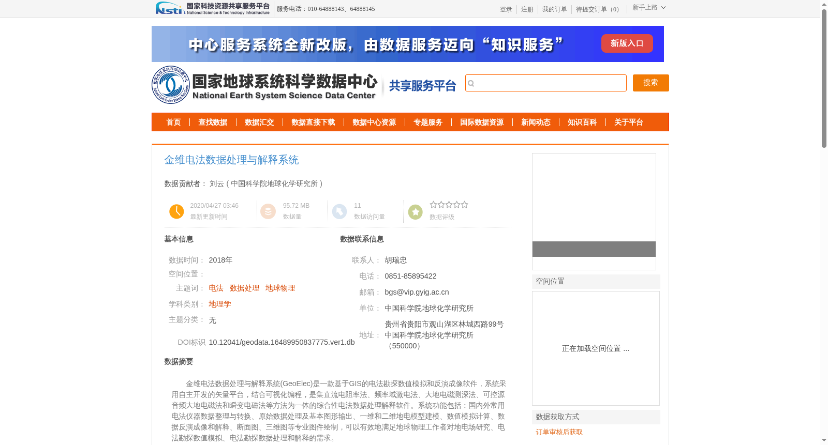Click the dataset title 金维电法数据处理与解释系统
Viewport: 828px width, 445px height.
point(231,160)
